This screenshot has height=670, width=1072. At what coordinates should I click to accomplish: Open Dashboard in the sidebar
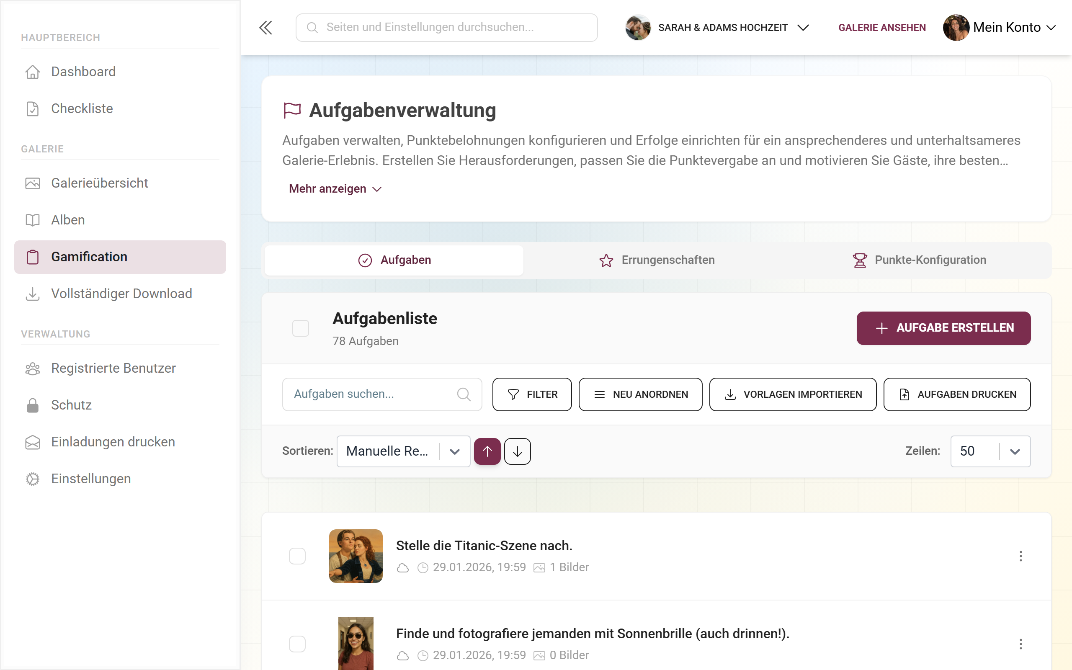tap(120, 72)
